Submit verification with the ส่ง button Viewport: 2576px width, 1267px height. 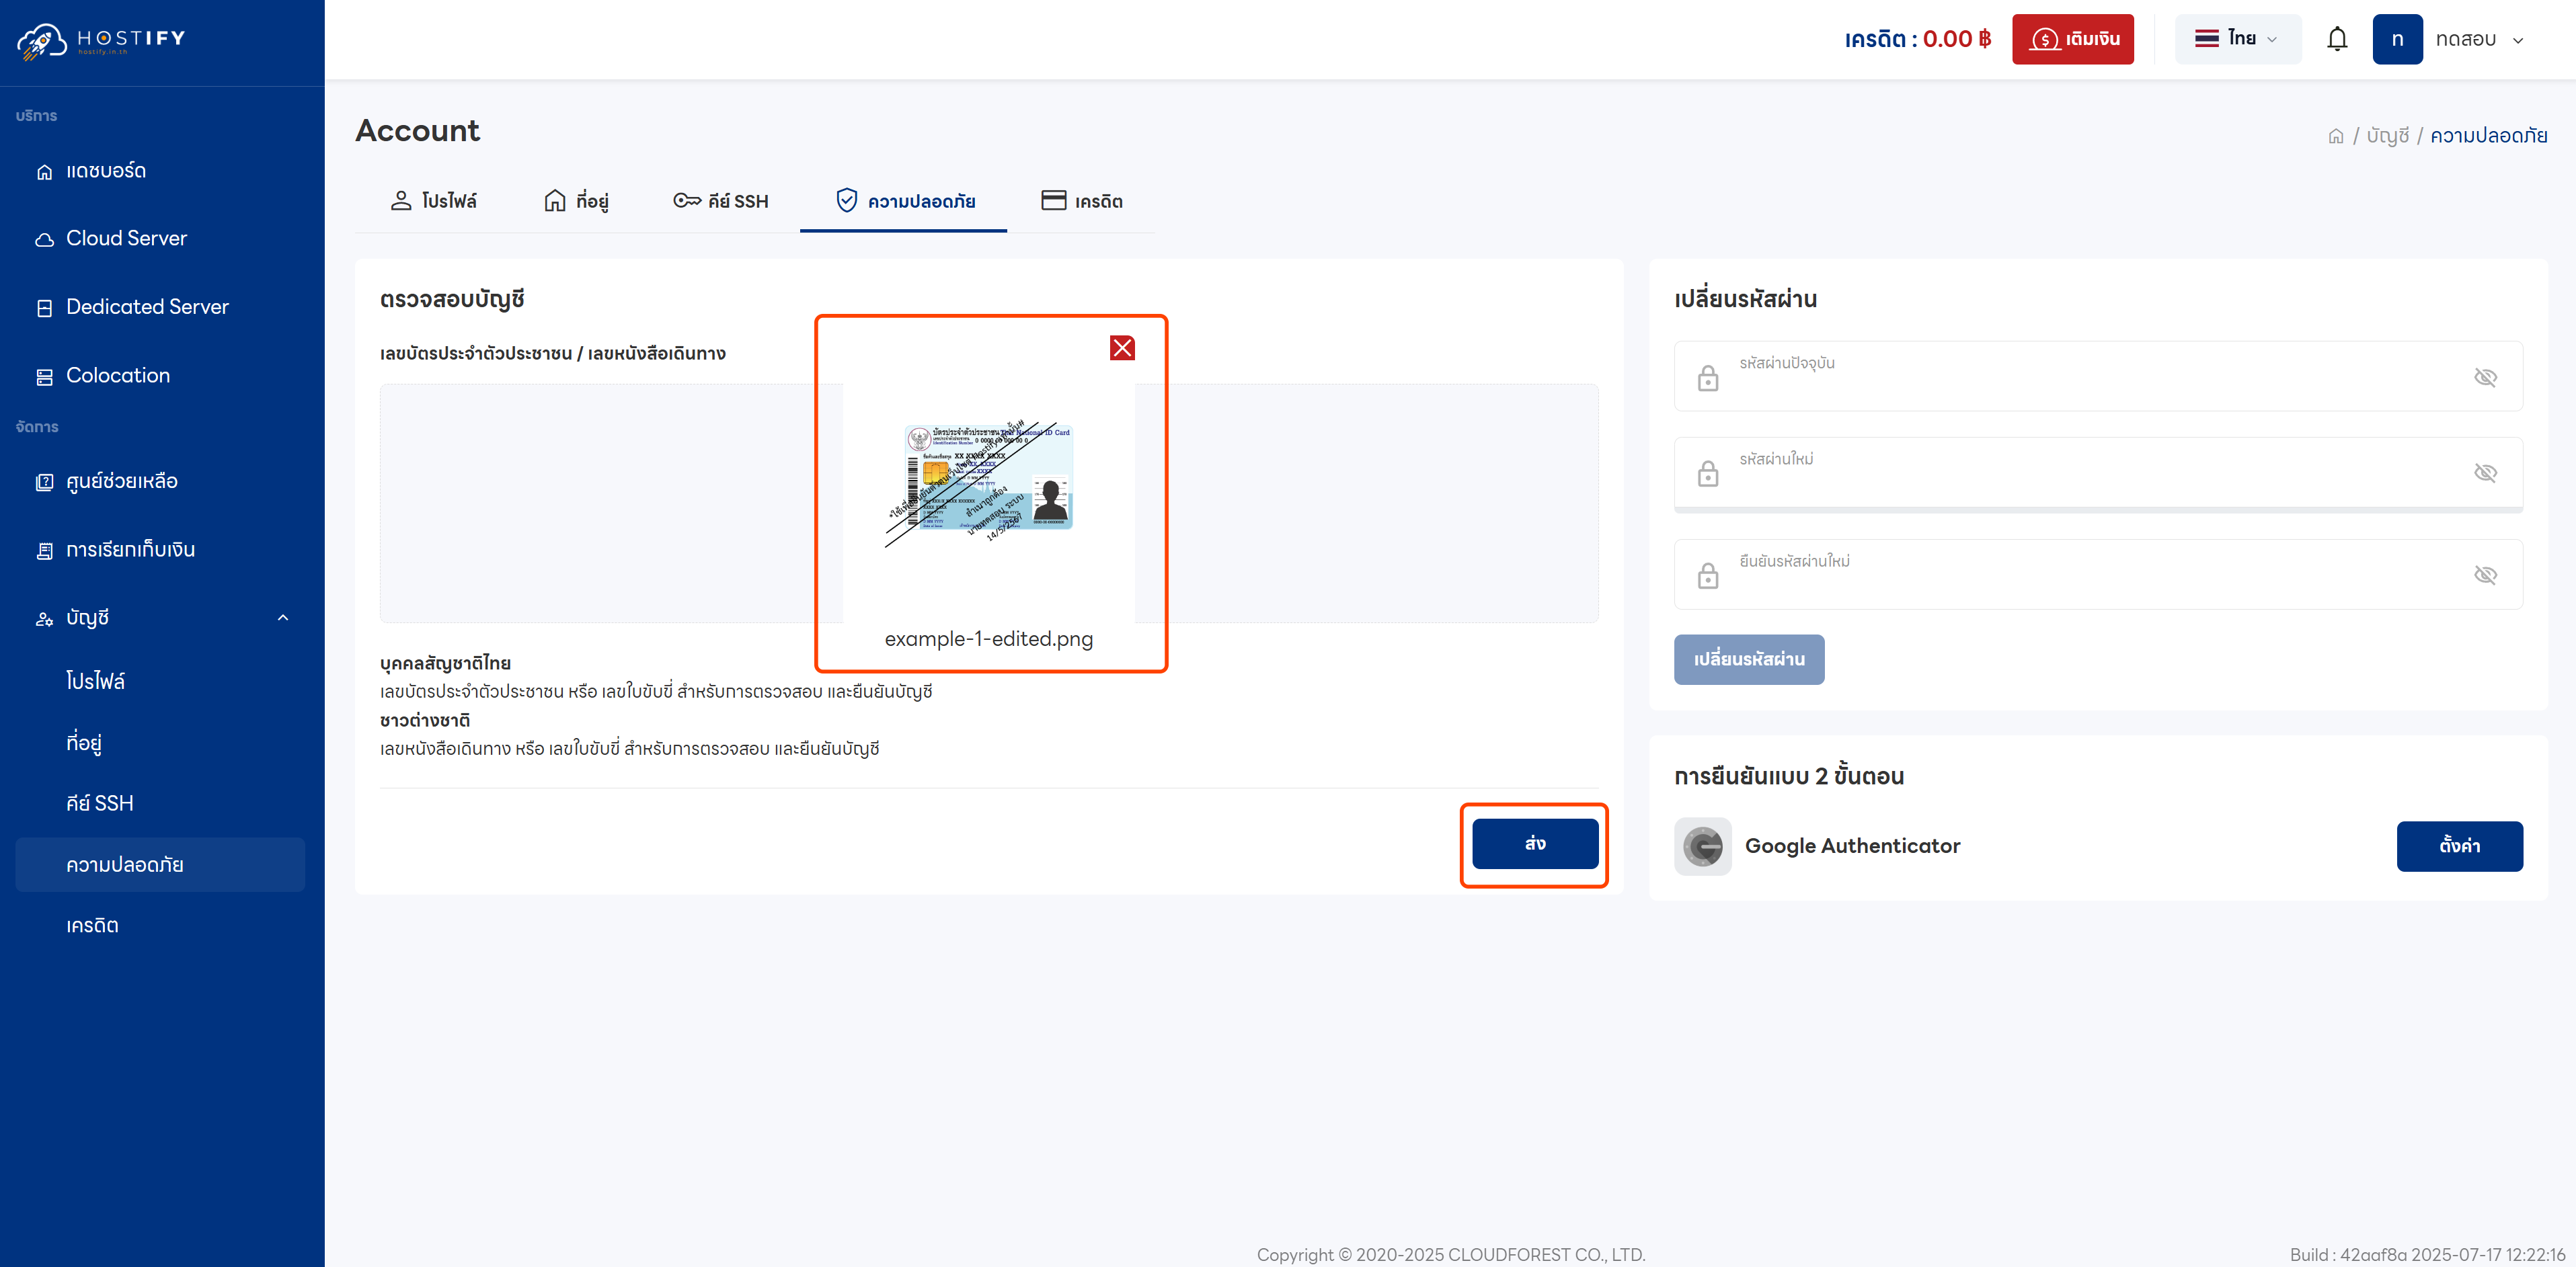1535,843
